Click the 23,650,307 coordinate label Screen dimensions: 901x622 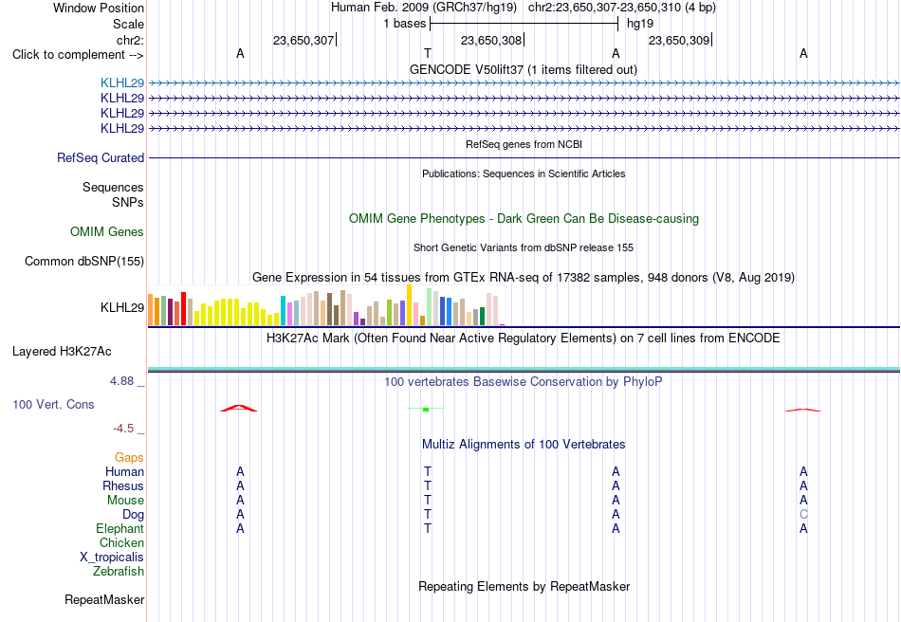click(303, 41)
